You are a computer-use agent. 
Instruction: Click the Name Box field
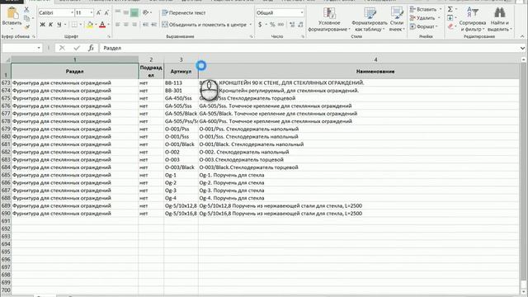pos(19,48)
